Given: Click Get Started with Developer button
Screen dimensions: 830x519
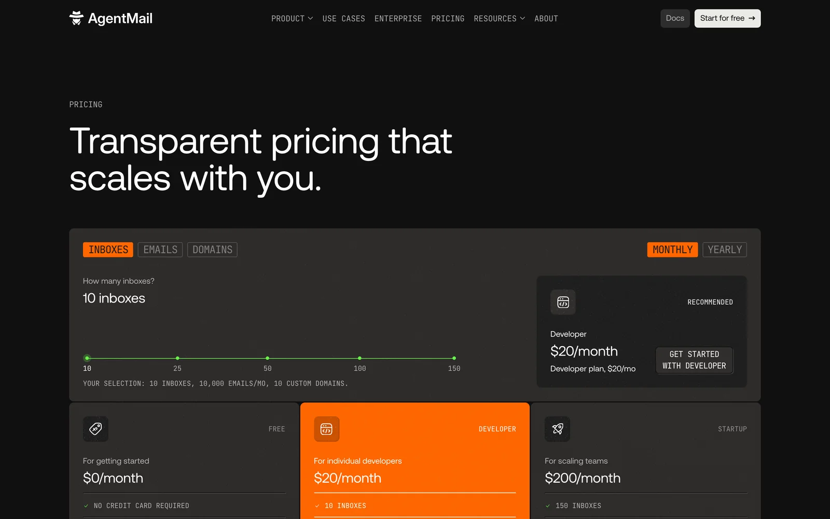Looking at the screenshot, I should point(694,360).
